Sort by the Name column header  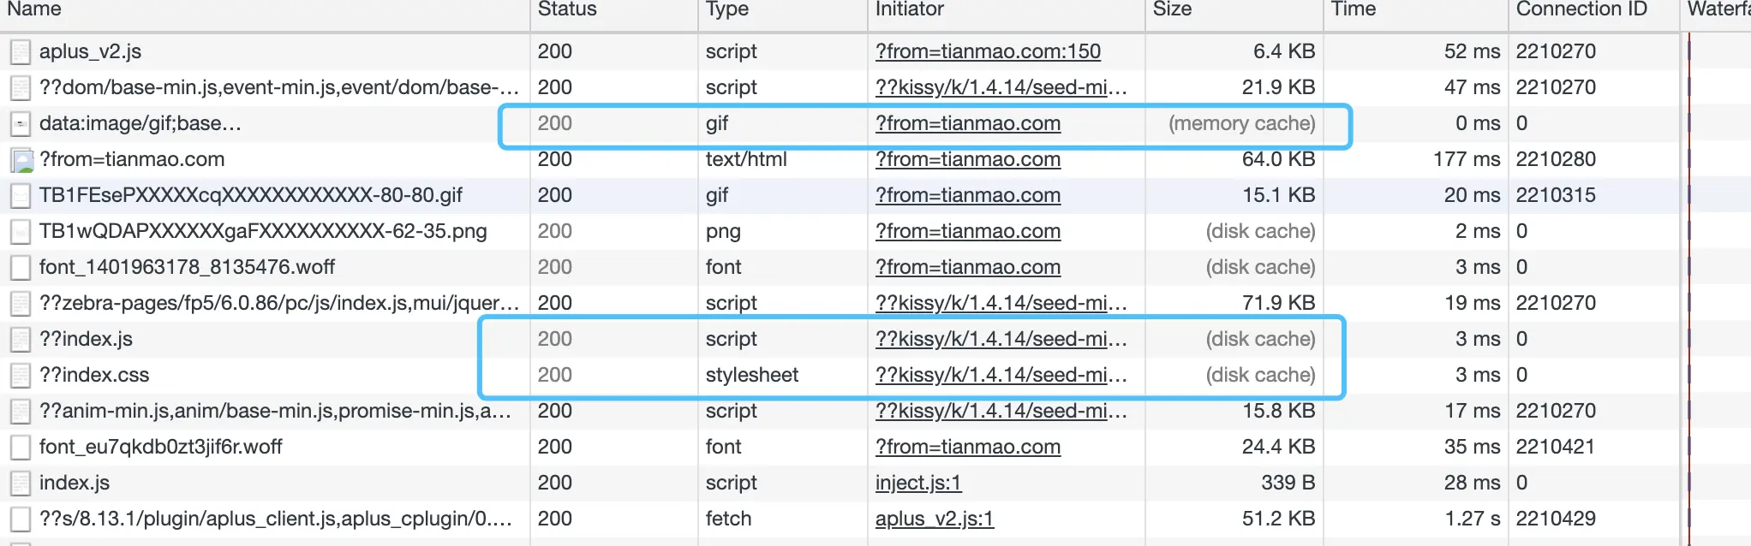point(34,9)
